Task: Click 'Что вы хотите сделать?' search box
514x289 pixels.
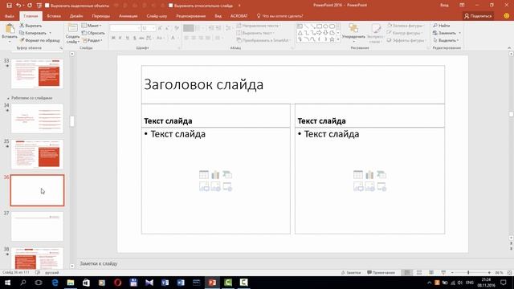Action: [280, 16]
